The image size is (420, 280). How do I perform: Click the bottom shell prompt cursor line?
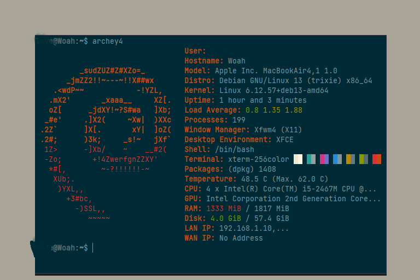[93, 248]
